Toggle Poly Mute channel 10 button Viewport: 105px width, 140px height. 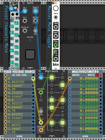point(62,85)
